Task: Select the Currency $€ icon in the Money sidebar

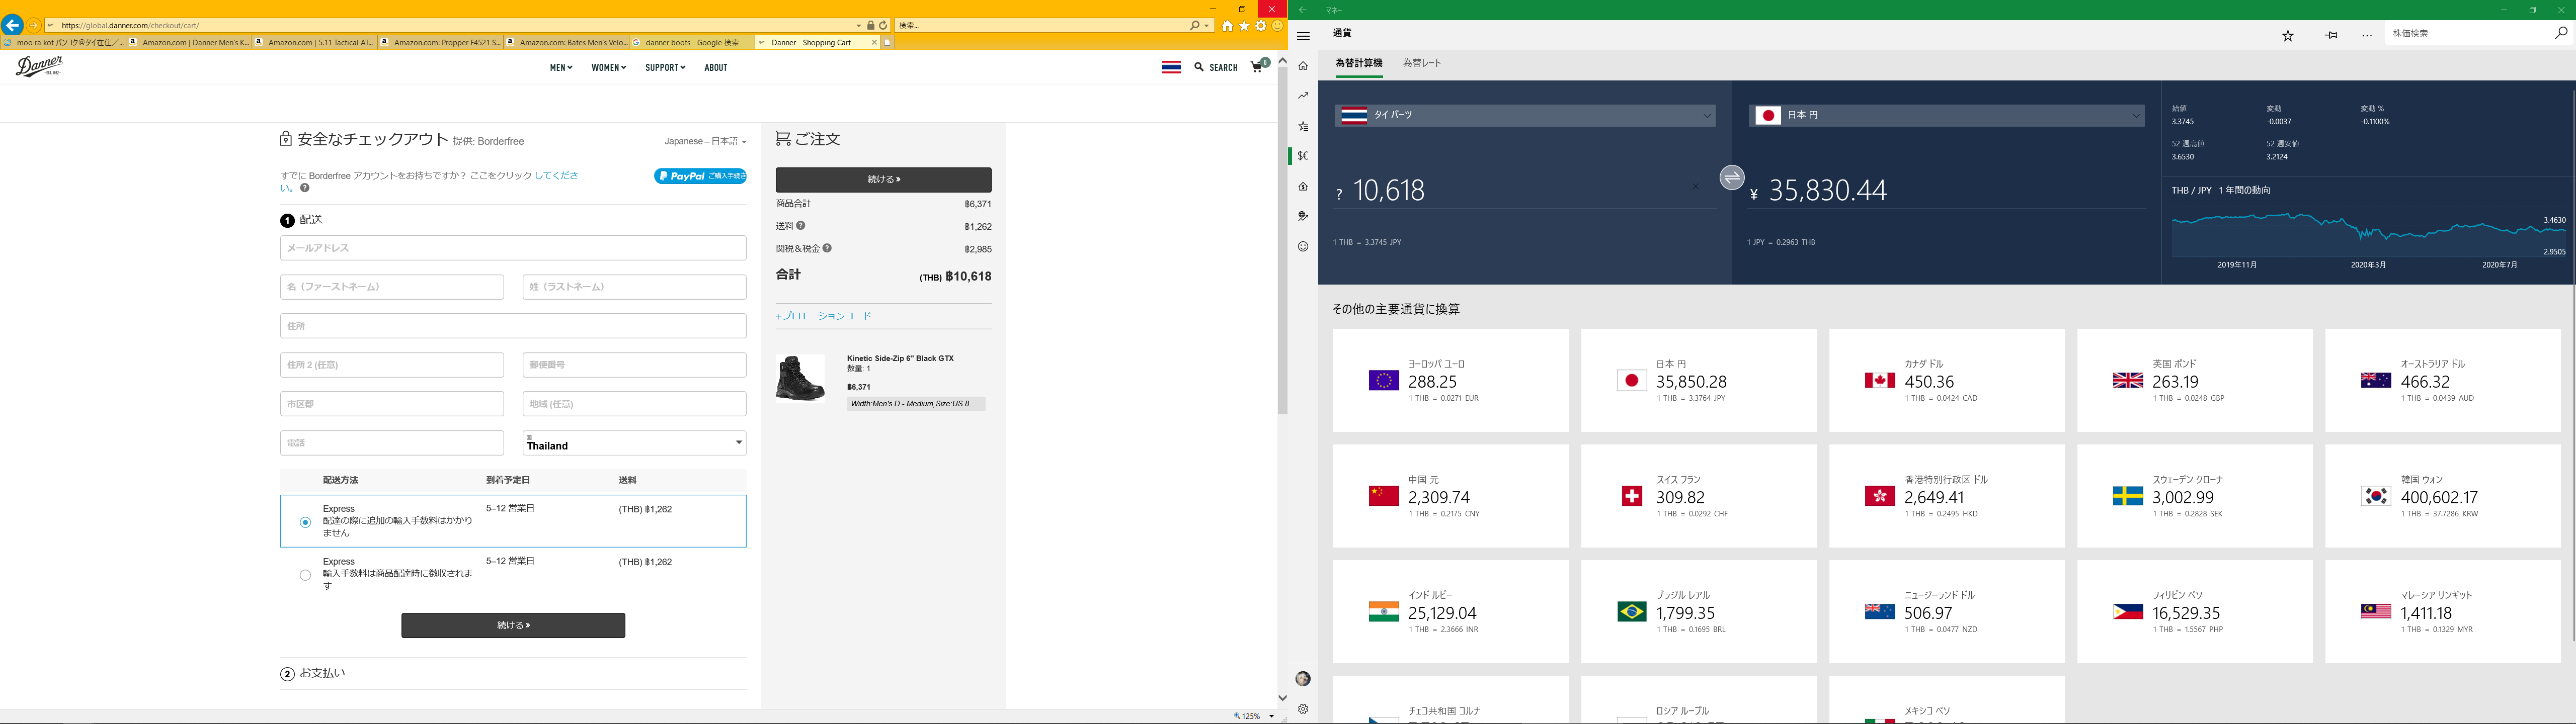Action: 1303,156
